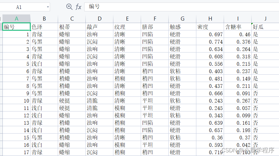The image size is (279, 156).
Task: Select sugar rate cell 0.091
Action: (x=238, y=93)
